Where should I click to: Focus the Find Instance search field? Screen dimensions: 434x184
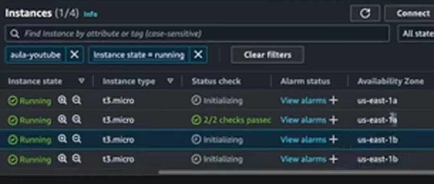point(197,34)
